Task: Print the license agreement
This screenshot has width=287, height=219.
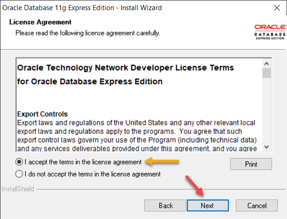Action: [251, 164]
